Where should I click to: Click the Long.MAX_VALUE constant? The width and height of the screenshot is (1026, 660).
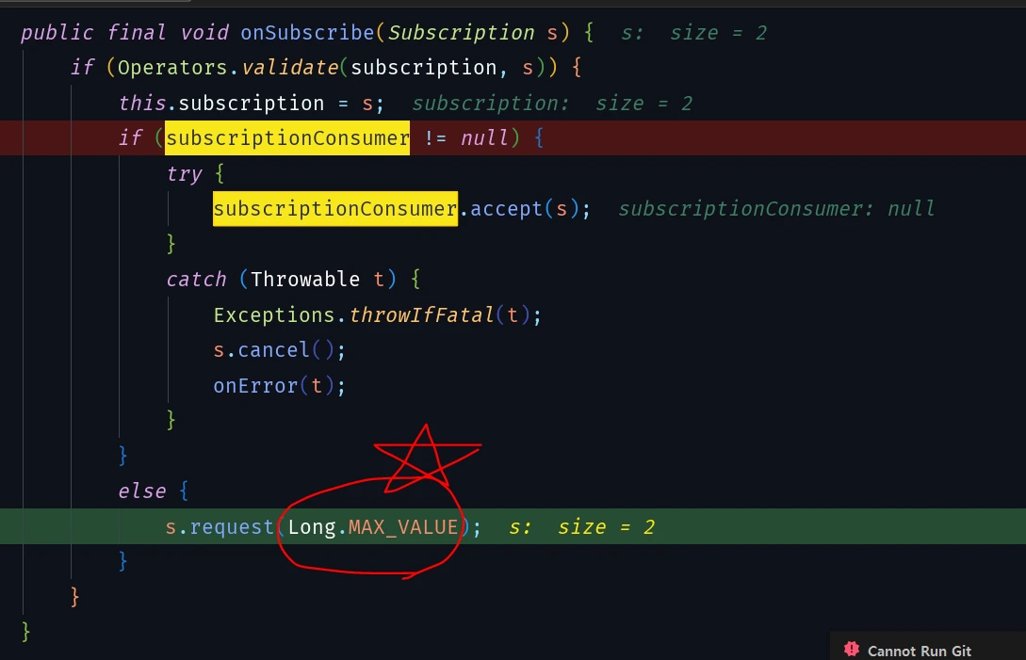pyautogui.click(x=373, y=527)
